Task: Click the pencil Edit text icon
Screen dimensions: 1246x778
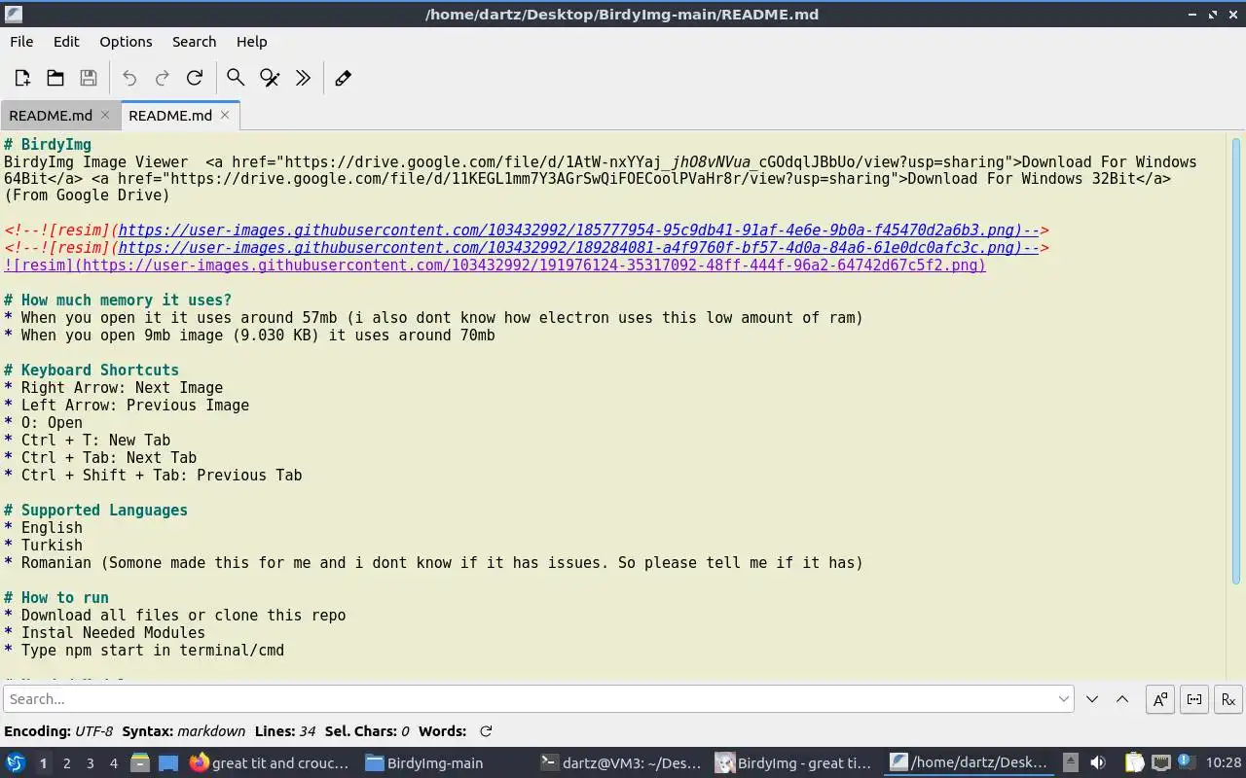Action: click(343, 78)
